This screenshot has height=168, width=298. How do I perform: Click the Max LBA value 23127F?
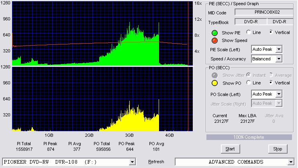point(247,121)
